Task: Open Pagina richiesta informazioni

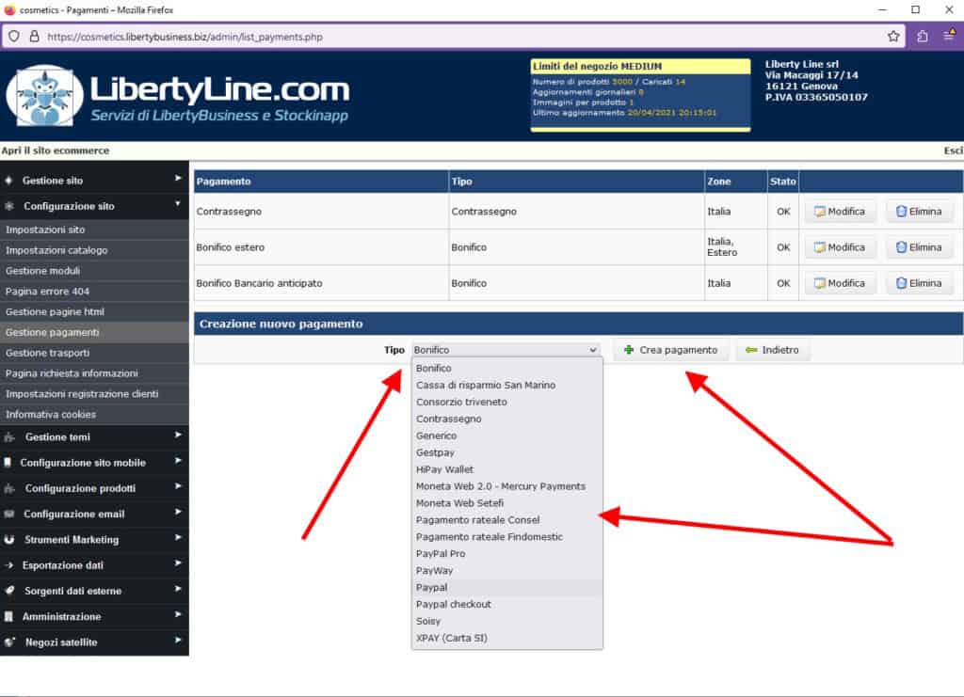Action: pos(95,373)
